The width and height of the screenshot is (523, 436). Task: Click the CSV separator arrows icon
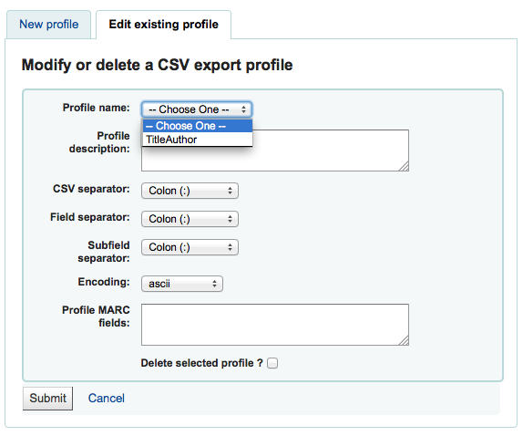coord(230,191)
